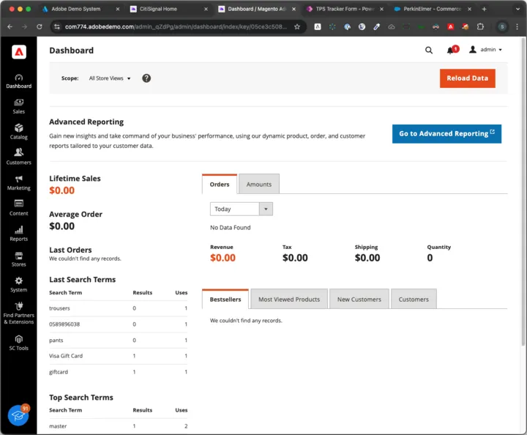Switch to the New Customers tab
Screen dimensions: 527x435
coord(359,300)
